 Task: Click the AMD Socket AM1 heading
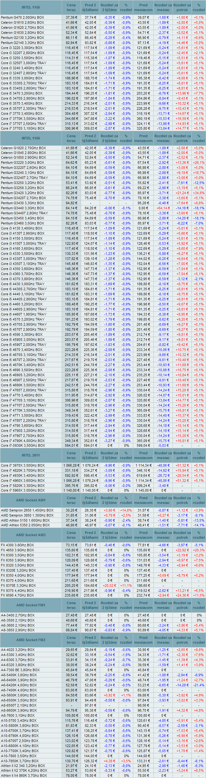[31, 500]
